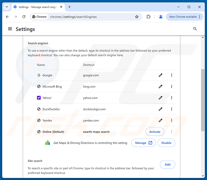Bookmark this page with star icon
Viewport: 207px width, 180px height.
[x=137, y=17]
